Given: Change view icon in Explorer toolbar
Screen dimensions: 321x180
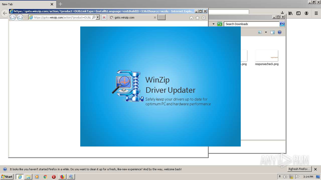Looking at the screenshot, I should click(260, 32).
